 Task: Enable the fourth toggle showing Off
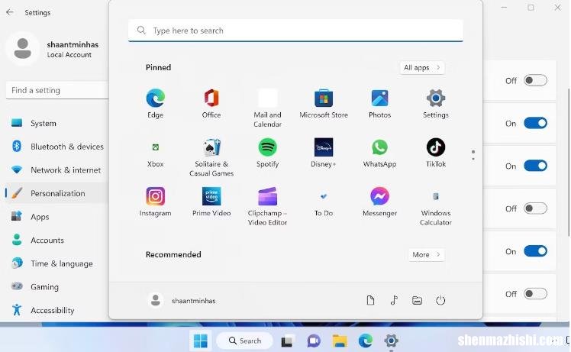[x=535, y=208]
